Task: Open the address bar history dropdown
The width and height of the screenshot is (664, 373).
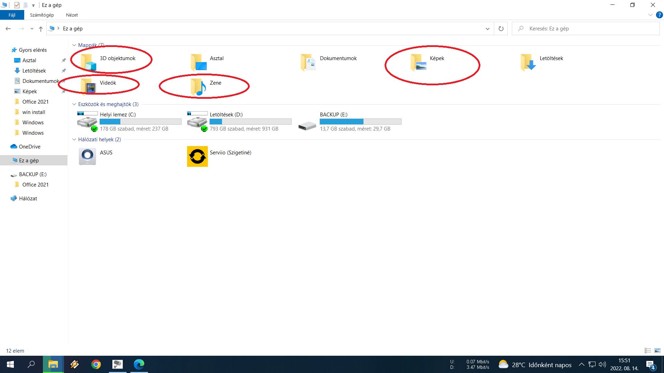Action: click(x=487, y=29)
